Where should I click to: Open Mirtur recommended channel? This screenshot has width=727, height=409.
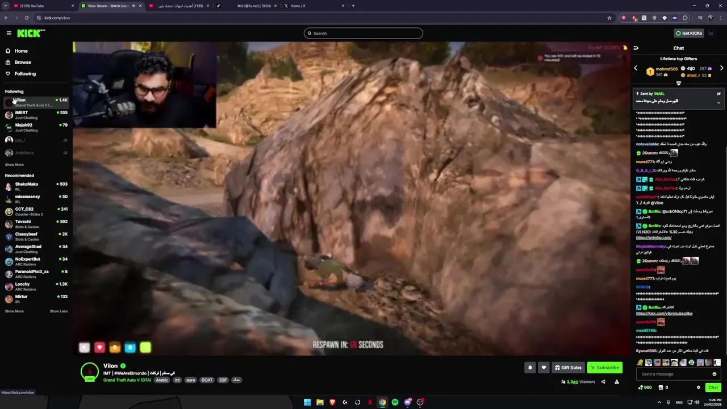pos(36,299)
